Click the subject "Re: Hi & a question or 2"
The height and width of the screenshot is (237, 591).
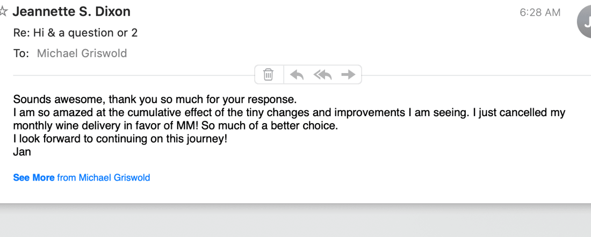point(75,33)
